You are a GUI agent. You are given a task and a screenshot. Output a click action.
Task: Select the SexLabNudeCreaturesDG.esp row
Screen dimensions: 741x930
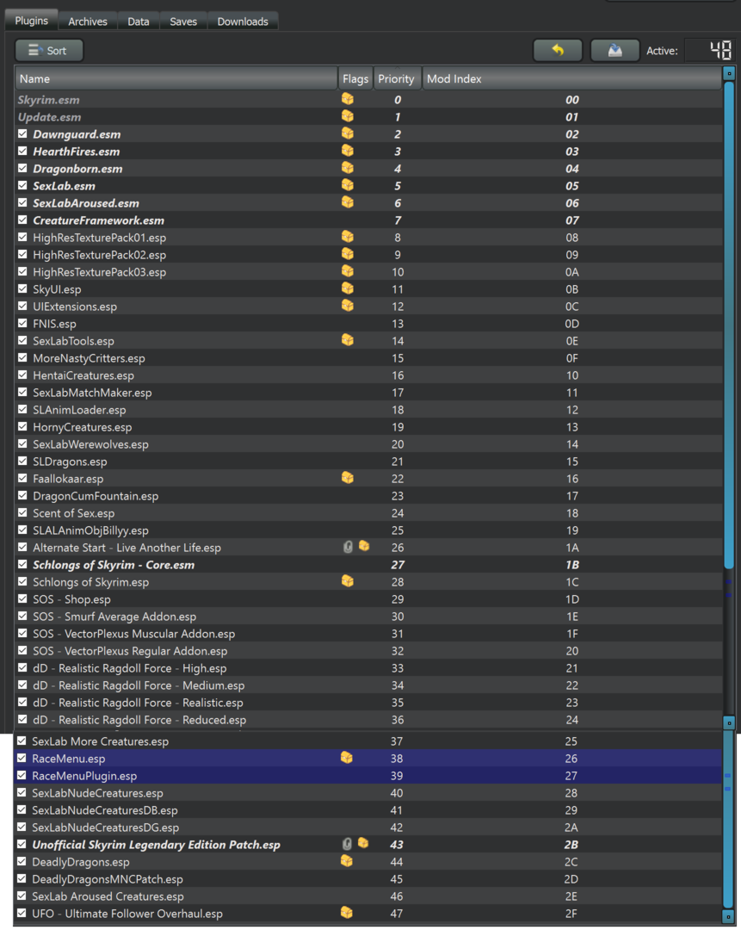pos(367,827)
